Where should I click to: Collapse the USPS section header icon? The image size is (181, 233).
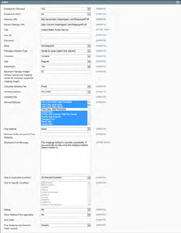pyautogui.click(x=178, y=2)
